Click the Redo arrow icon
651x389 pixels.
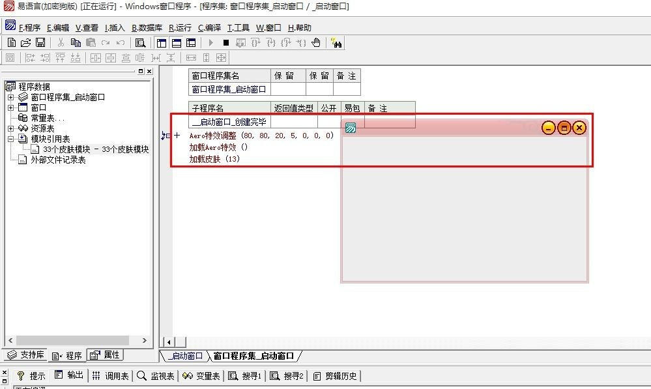coord(106,43)
